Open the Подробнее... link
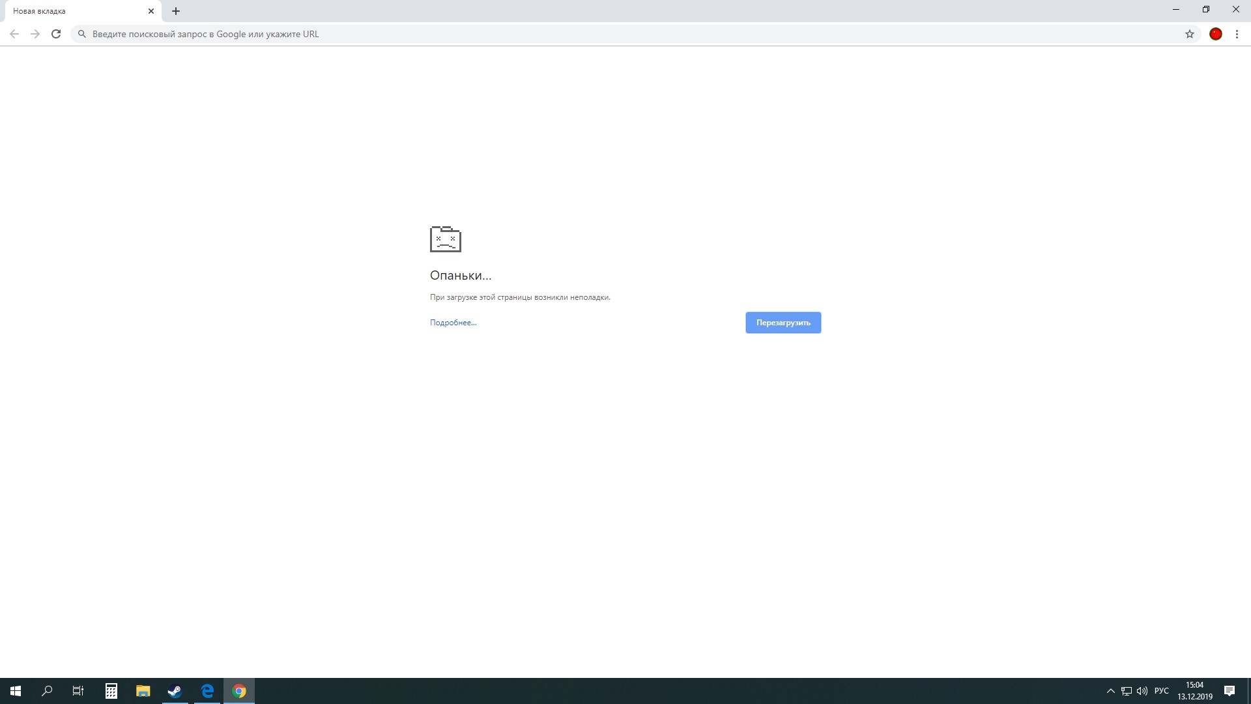Image resolution: width=1251 pixels, height=704 pixels. point(453,323)
